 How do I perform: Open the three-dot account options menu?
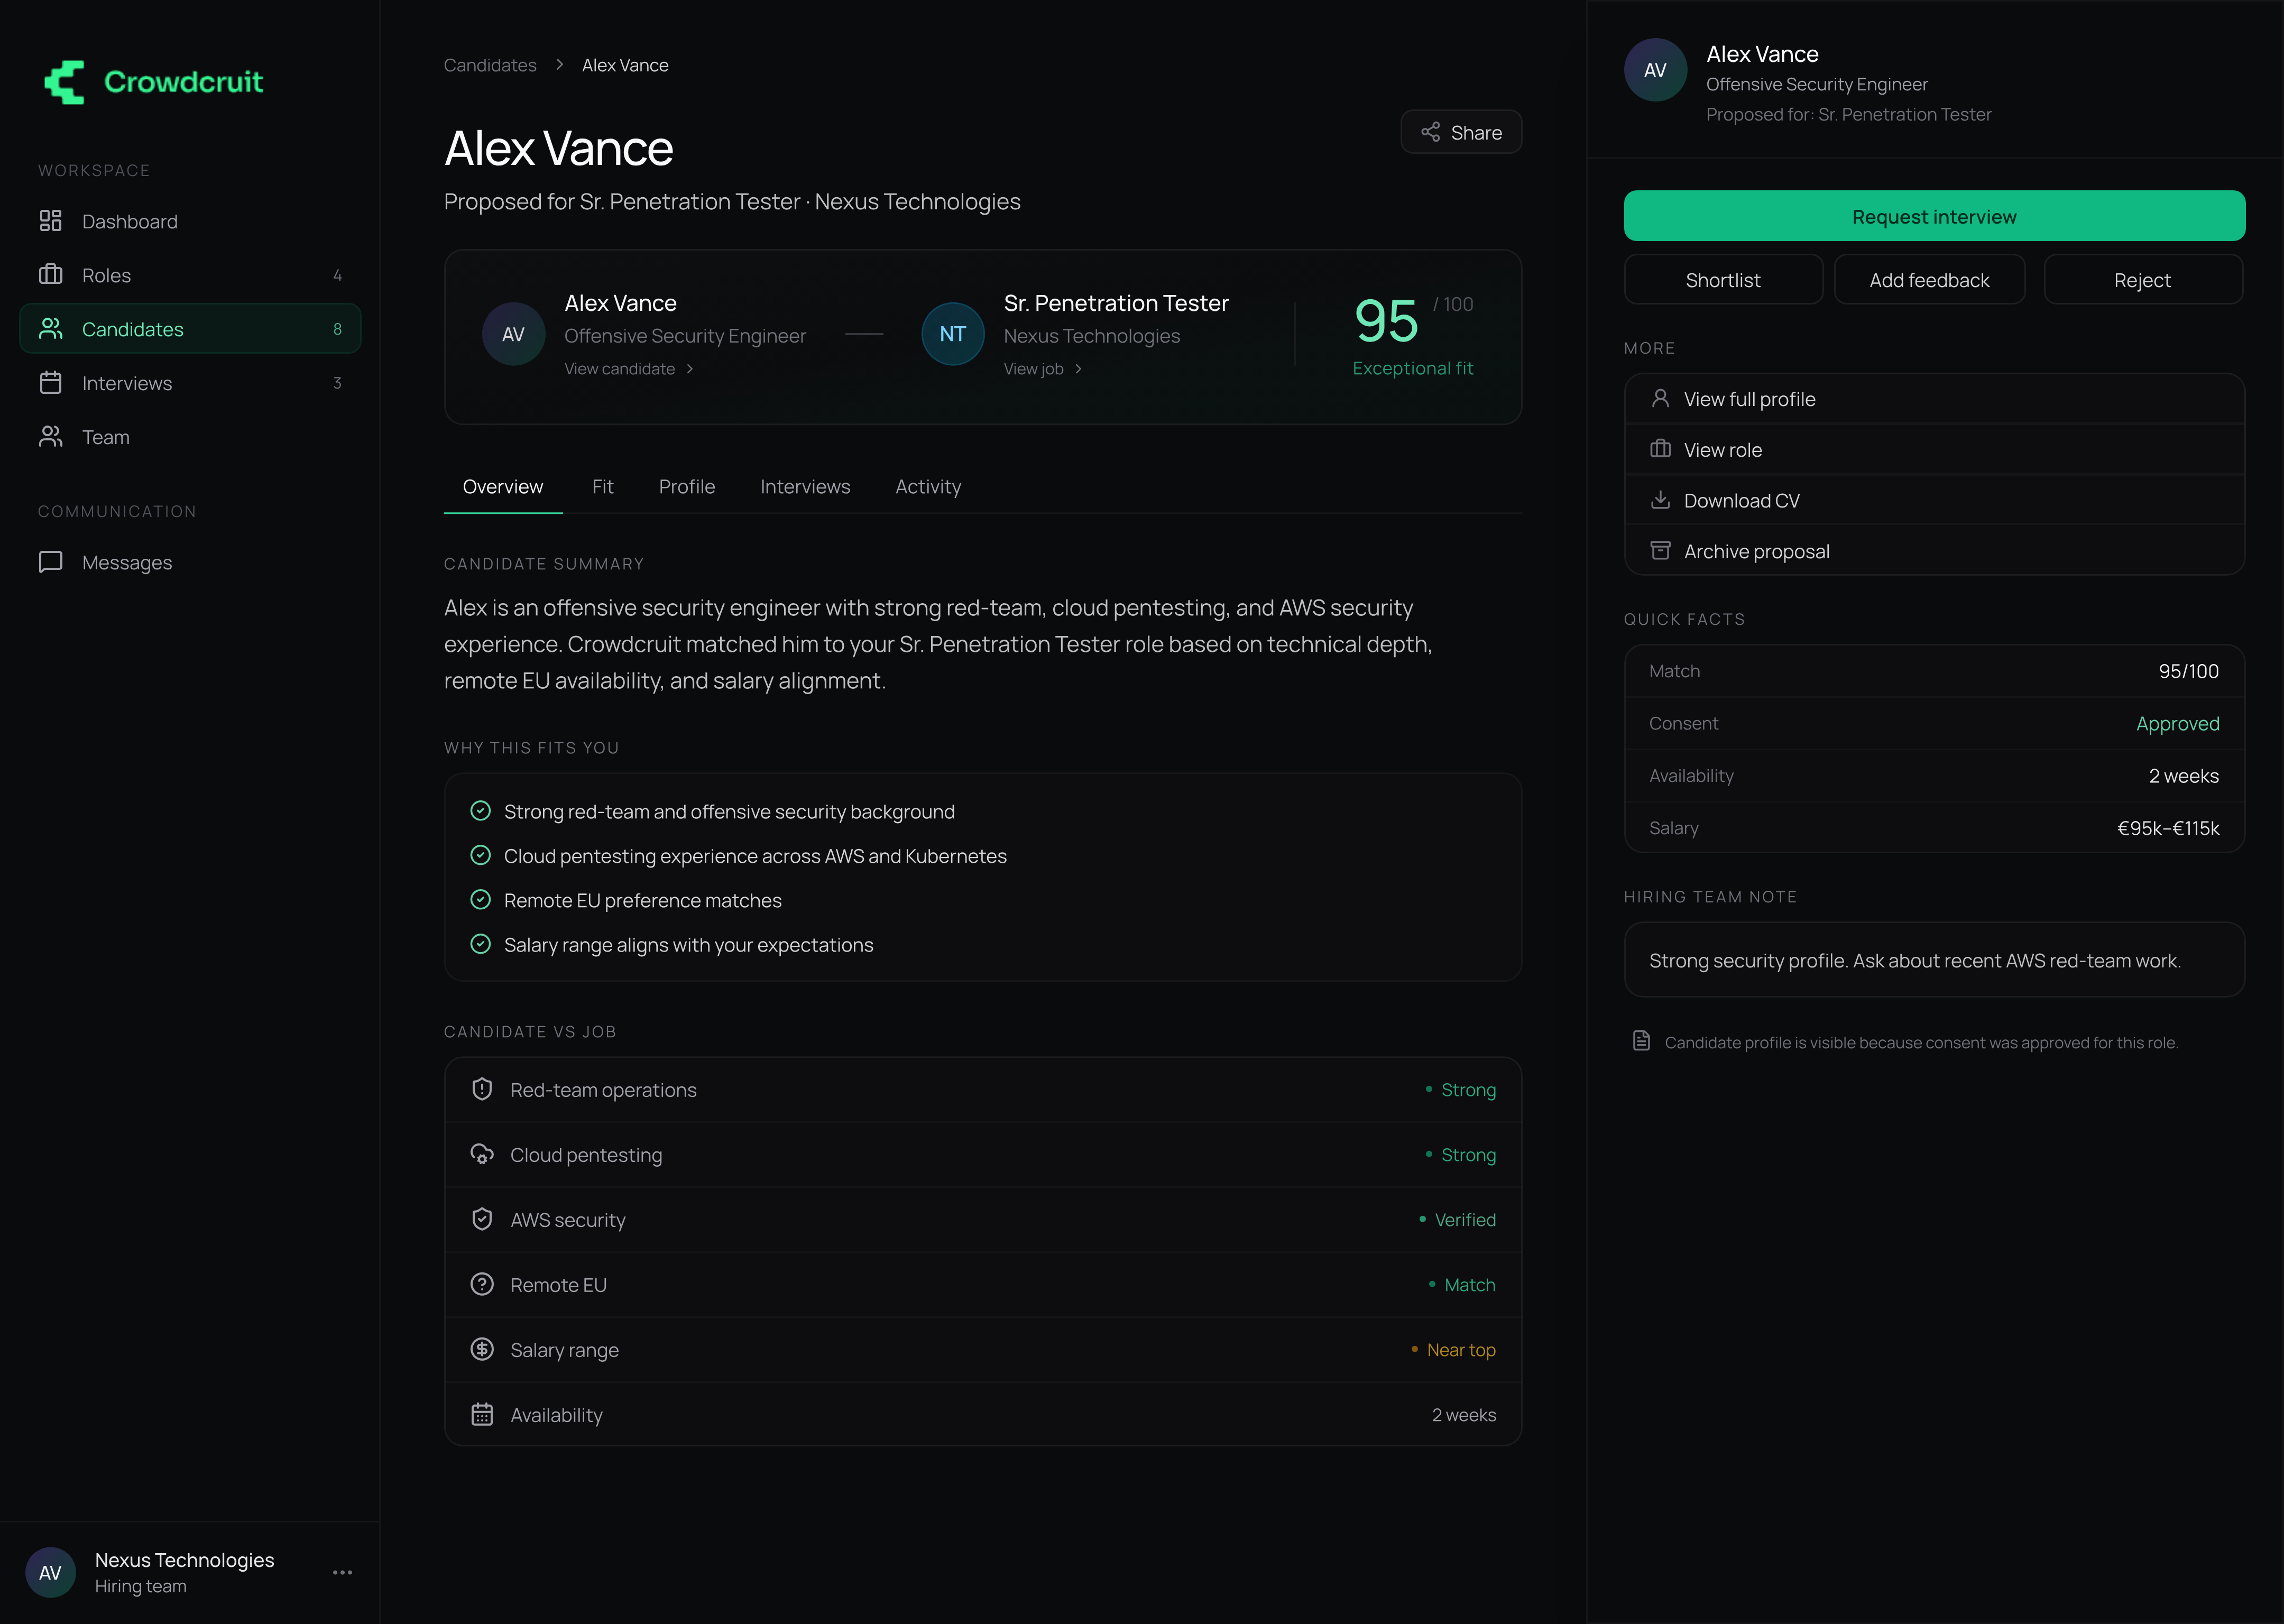(342, 1572)
